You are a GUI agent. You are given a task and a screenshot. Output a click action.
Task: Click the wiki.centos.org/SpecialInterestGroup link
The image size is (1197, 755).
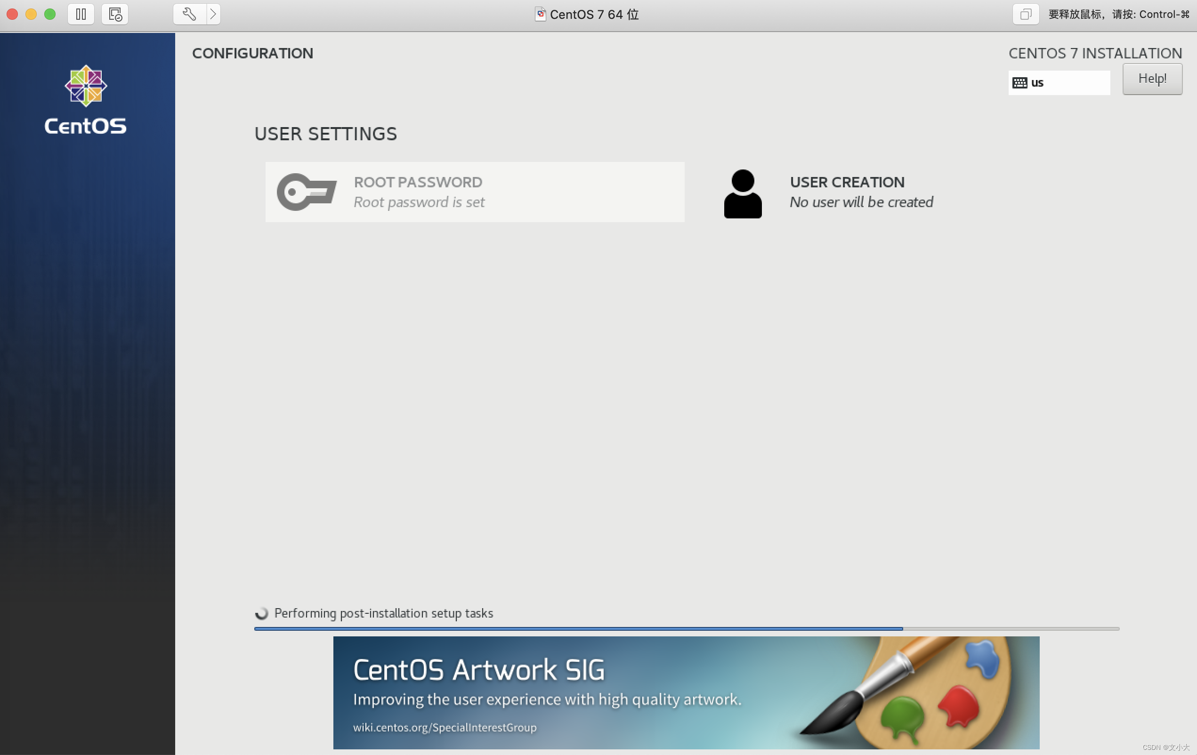click(445, 727)
